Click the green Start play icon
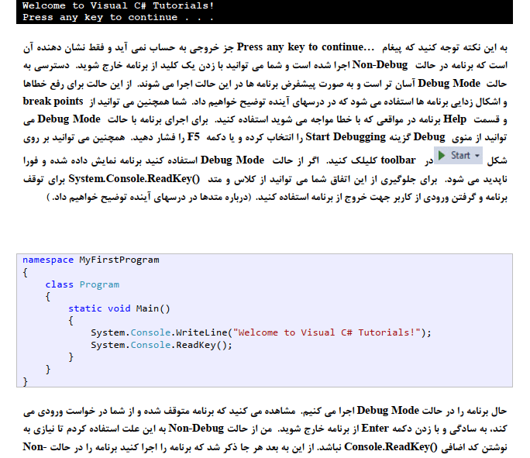The width and height of the screenshot is (530, 458). click(x=442, y=155)
